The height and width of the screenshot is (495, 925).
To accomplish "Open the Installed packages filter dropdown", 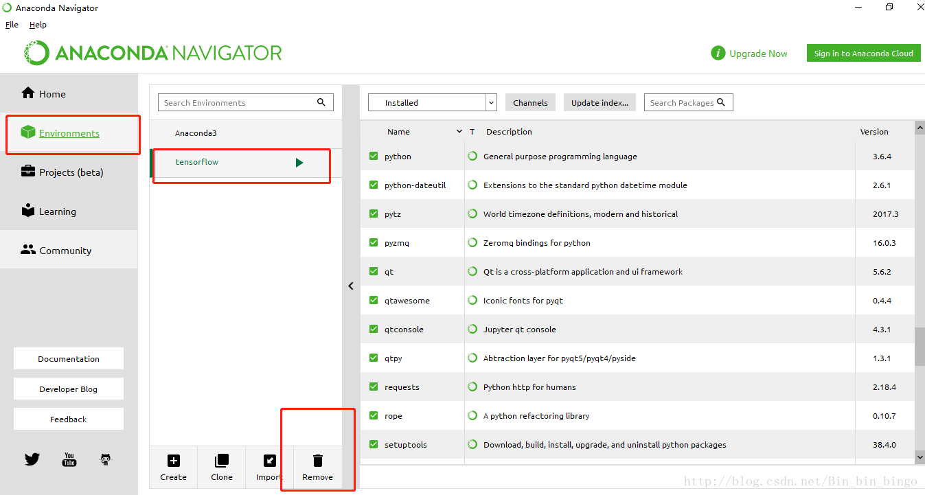I will coord(433,102).
